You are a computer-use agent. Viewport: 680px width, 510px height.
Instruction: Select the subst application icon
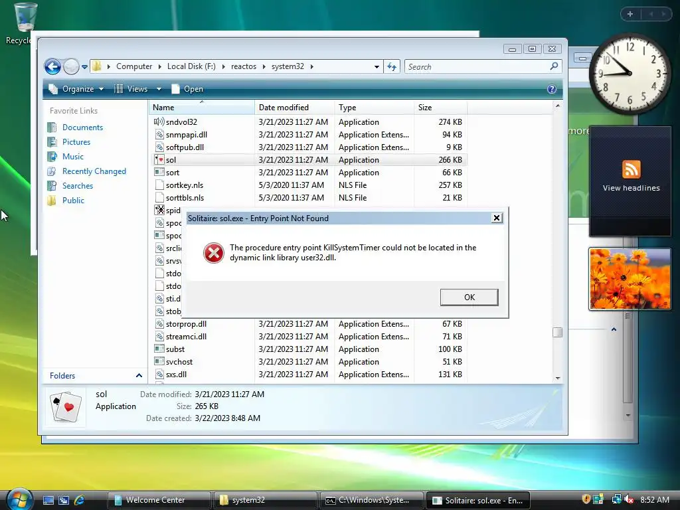coord(159,349)
